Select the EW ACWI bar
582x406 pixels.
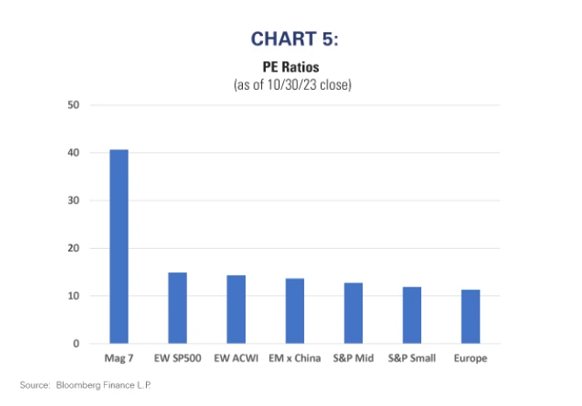(236, 309)
